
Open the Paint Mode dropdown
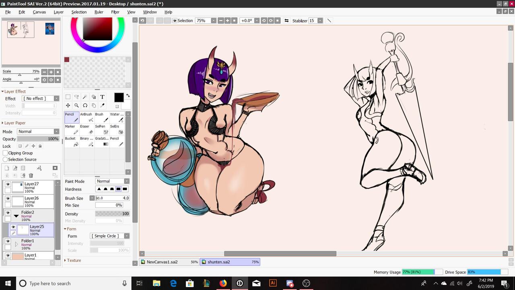click(112, 181)
